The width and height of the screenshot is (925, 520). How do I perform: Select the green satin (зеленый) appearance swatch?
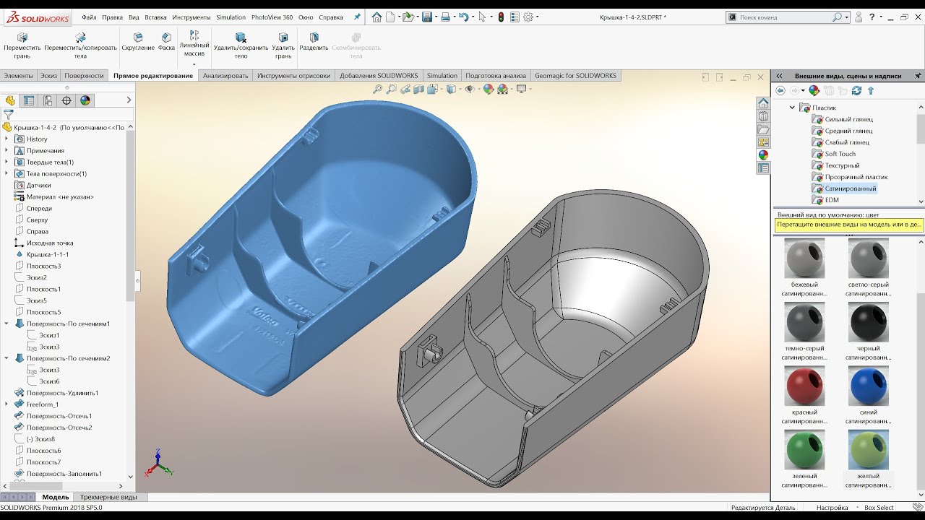[x=804, y=449]
